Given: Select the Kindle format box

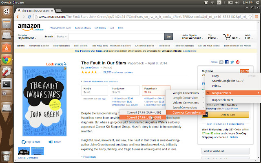Looking at the screenshot, I should pos(95,90).
